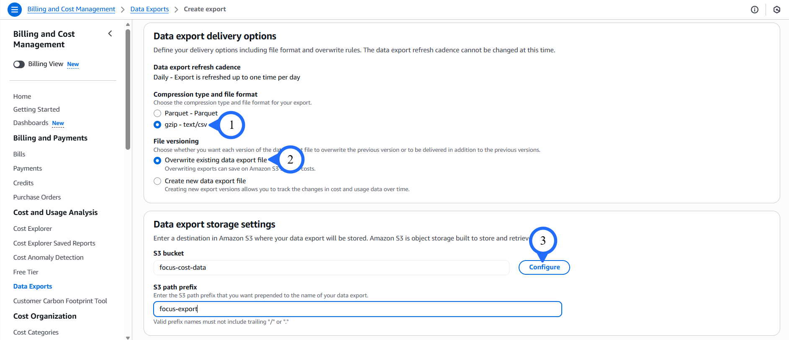The width and height of the screenshot is (789, 340).
Task: Click the S3 path prefix input field
Action: [x=357, y=309]
